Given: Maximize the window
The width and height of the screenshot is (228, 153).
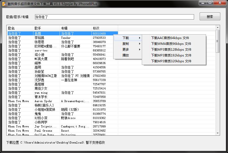Looking at the screenshot, I should [x=210, y=3].
